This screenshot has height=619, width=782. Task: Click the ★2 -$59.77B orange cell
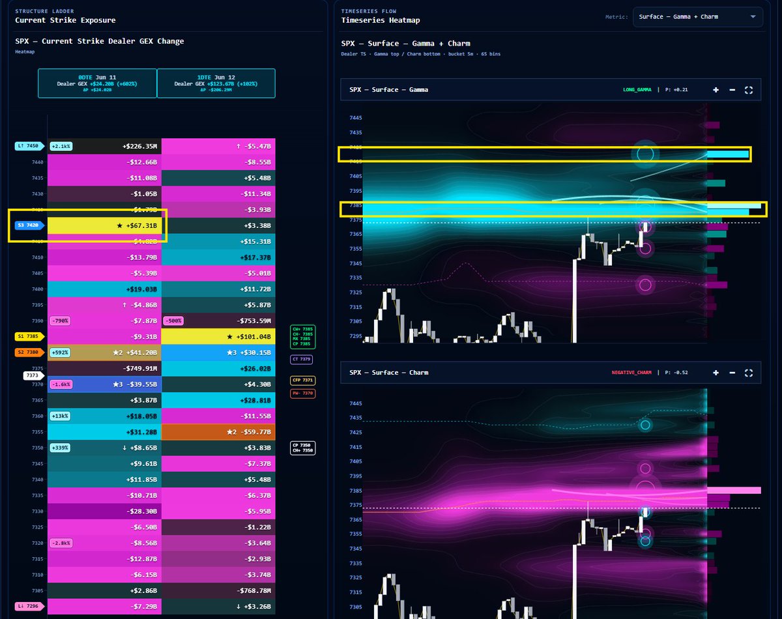tap(218, 432)
